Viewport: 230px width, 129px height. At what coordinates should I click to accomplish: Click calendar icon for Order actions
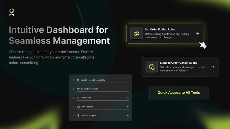pyautogui.click(x=78, y=107)
